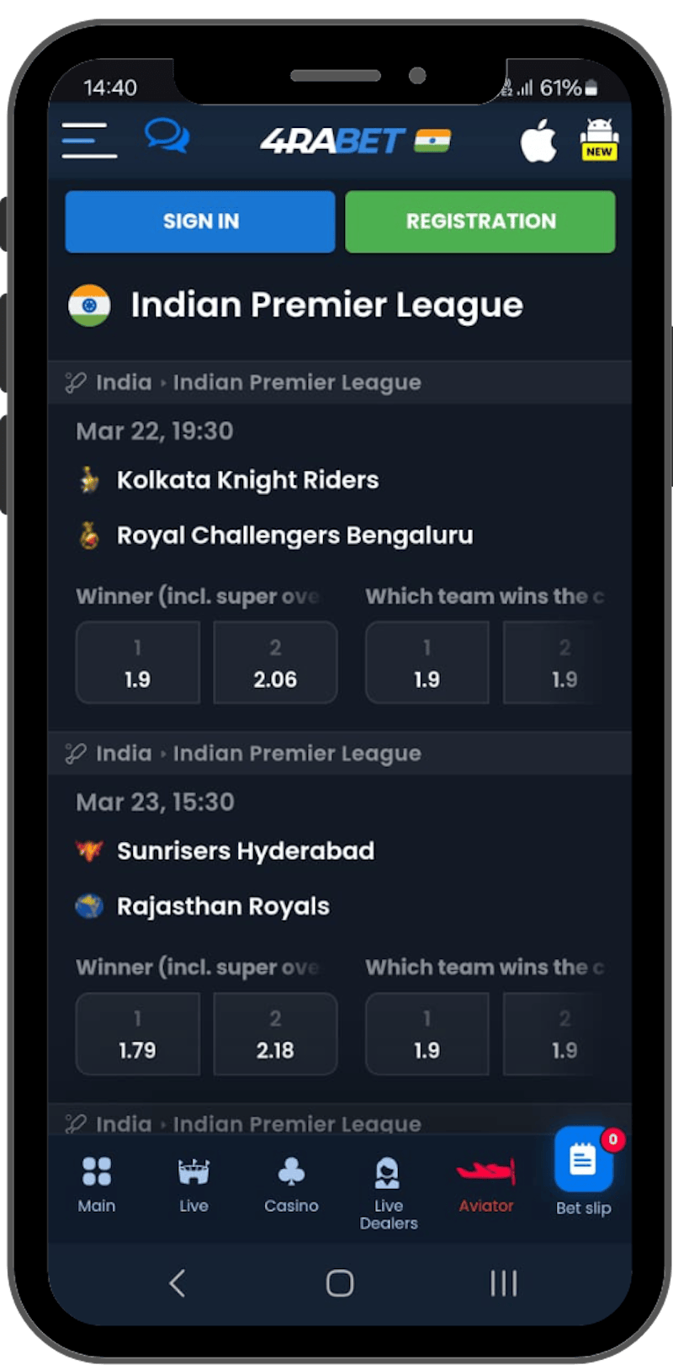Image resolution: width=673 pixels, height=1365 pixels.
Task: Tap the Apple iOS app download icon
Action: coord(538,140)
